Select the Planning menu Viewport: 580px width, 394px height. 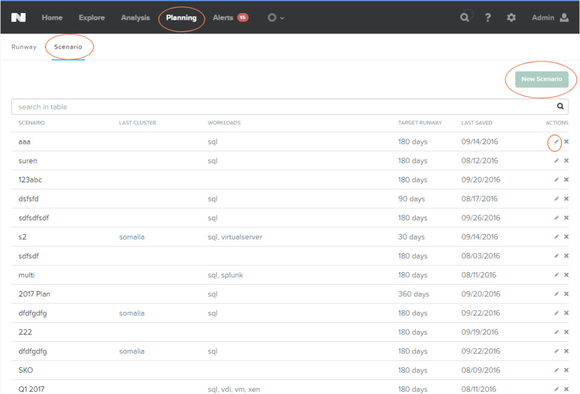click(181, 17)
